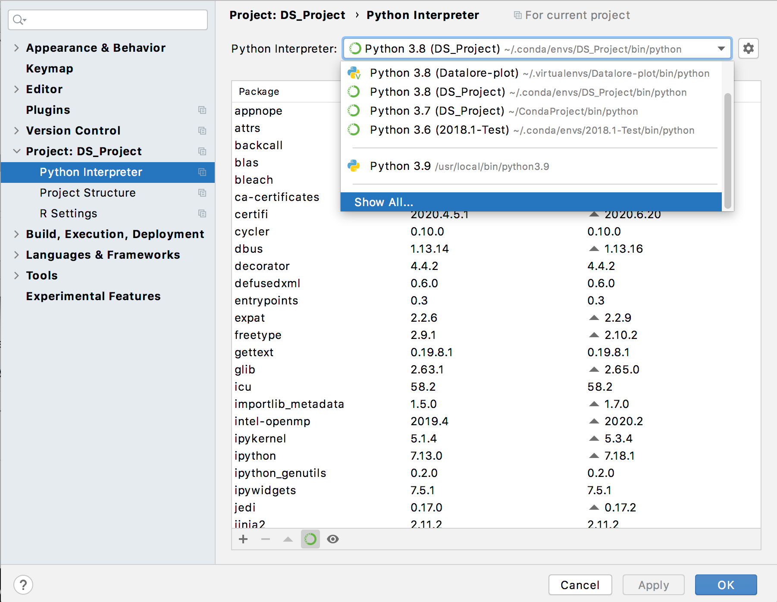Toggle the Conda package manager icon
This screenshot has width=777, height=602.
click(x=310, y=539)
